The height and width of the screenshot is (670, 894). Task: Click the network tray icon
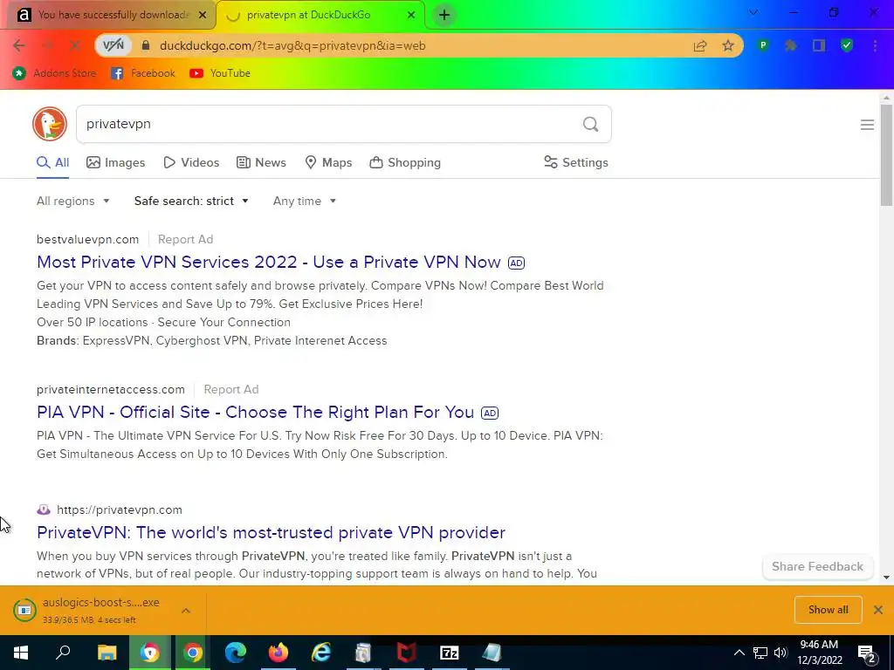coord(760,653)
